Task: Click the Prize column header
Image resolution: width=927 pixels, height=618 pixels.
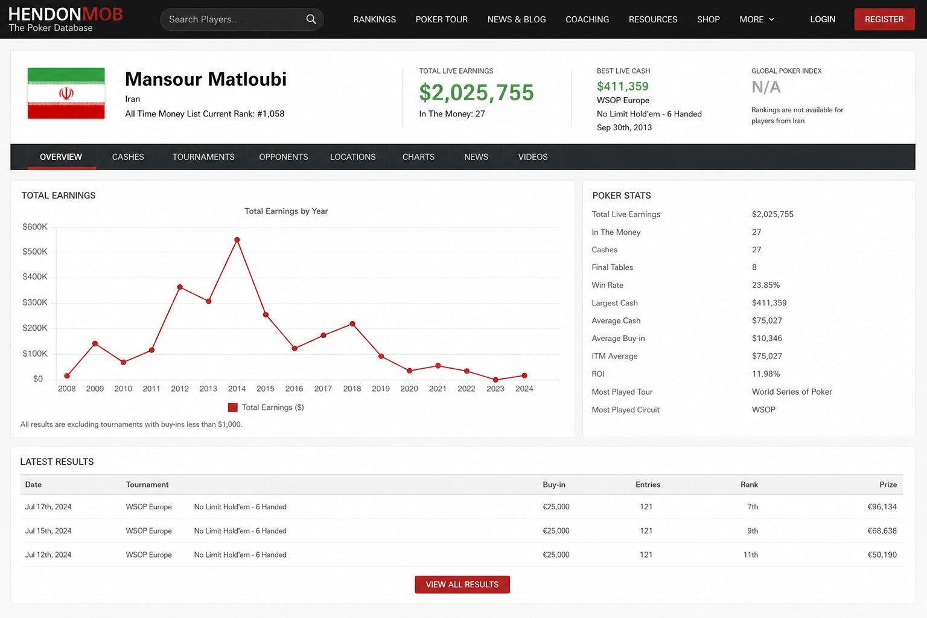Action: pyautogui.click(x=888, y=485)
